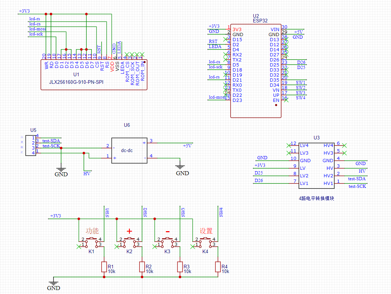Click no-connect marker on U3 pin 12 LV4

pyautogui.click(x=289, y=146)
